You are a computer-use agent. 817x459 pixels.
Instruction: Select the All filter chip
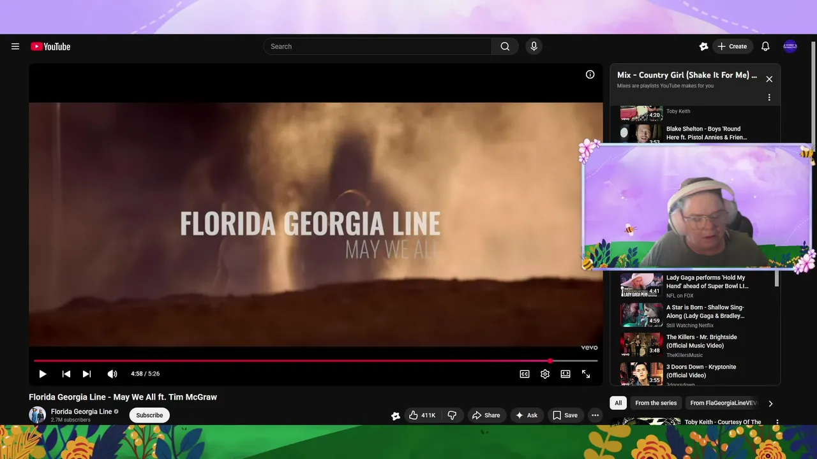[618, 403]
